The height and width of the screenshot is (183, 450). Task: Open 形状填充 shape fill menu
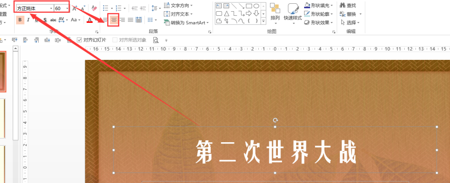(x=319, y=5)
